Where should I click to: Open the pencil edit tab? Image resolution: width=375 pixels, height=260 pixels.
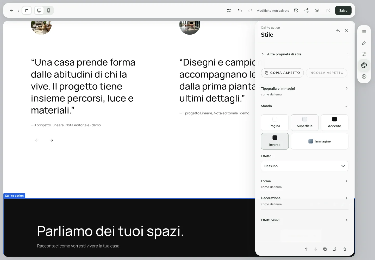pyautogui.click(x=364, y=43)
